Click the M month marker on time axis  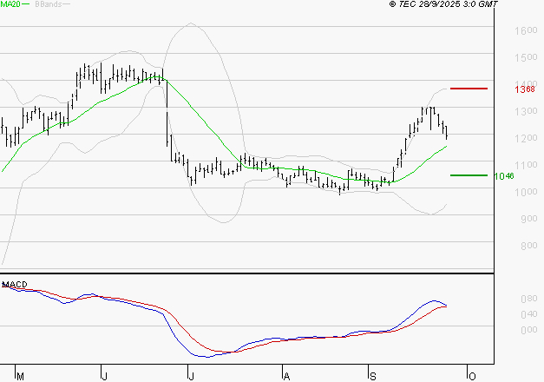click(x=20, y=377)
